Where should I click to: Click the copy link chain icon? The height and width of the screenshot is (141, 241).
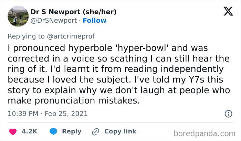[x=95, y=131]
